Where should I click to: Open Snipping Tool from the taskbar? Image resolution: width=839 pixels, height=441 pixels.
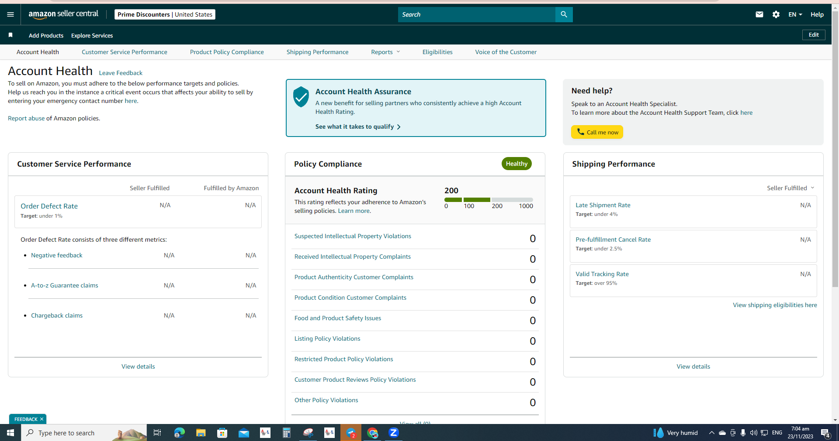tap(308, 433)
